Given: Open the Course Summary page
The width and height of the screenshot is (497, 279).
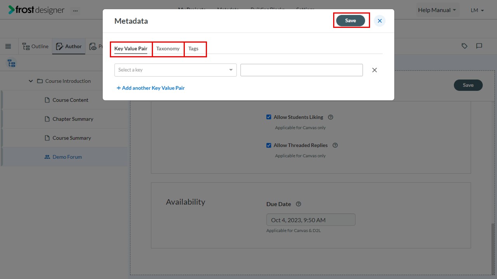Looking at the screenshot, I should point(72,138).
